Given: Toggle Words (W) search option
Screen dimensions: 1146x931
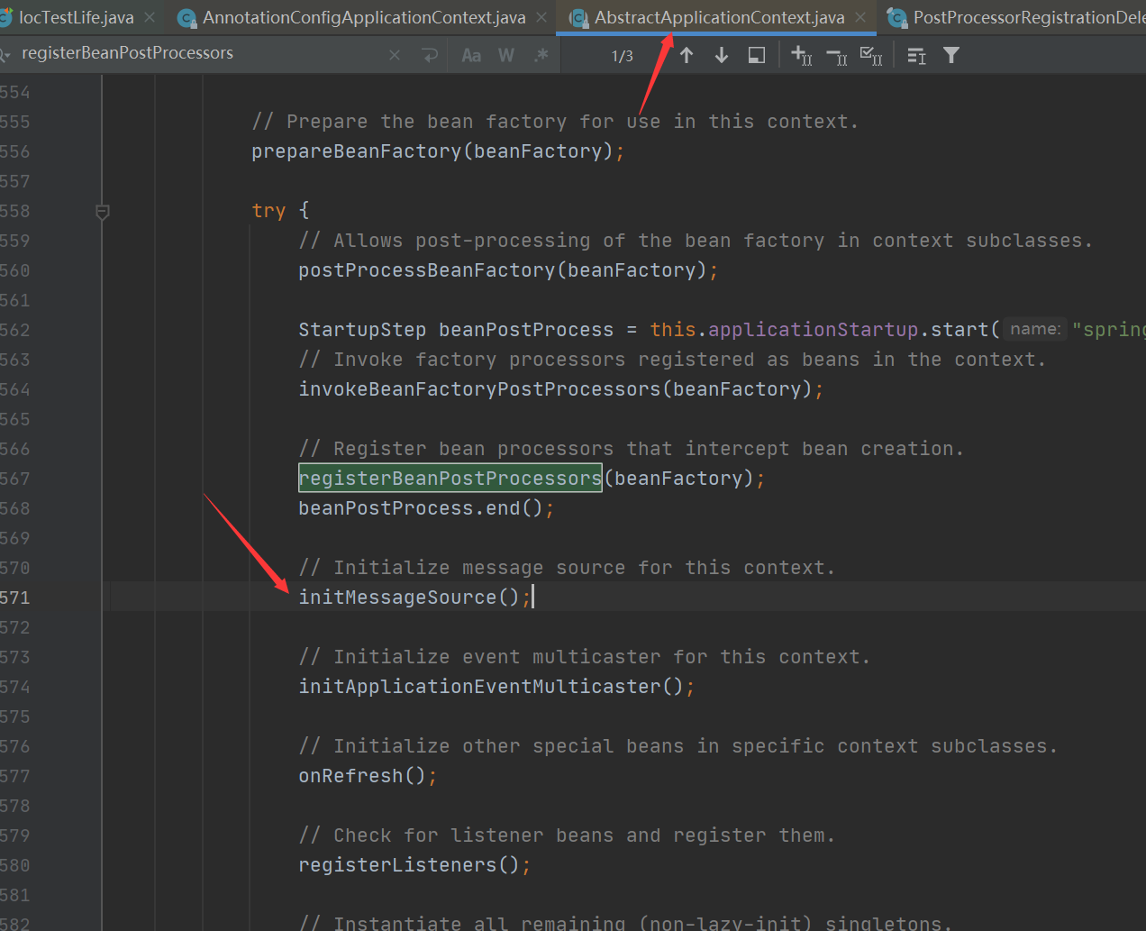Looking at the screenshot, I should click(506, 55).
